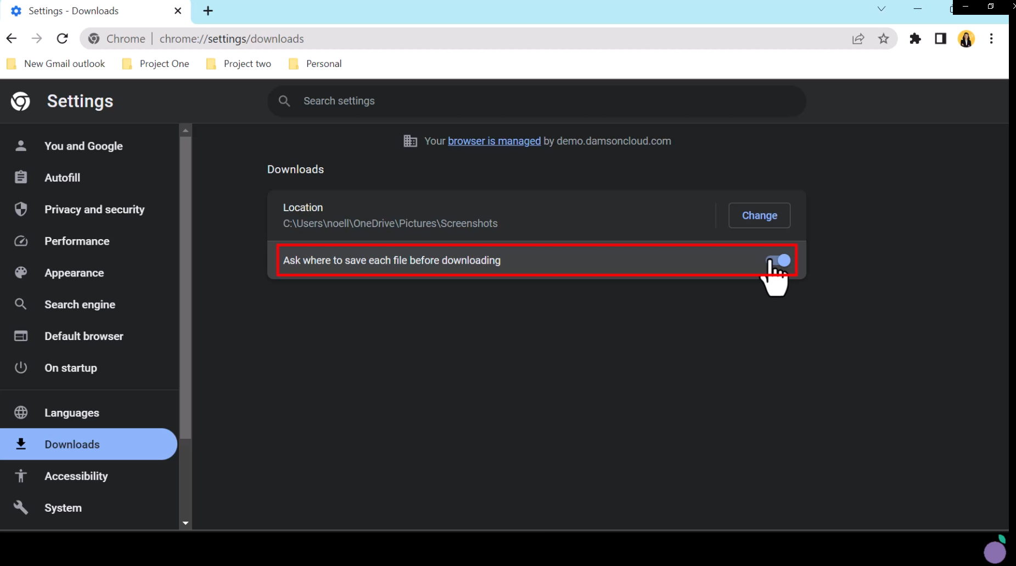
Task: Click the Default browser window icon
Action: pos(21,336)
